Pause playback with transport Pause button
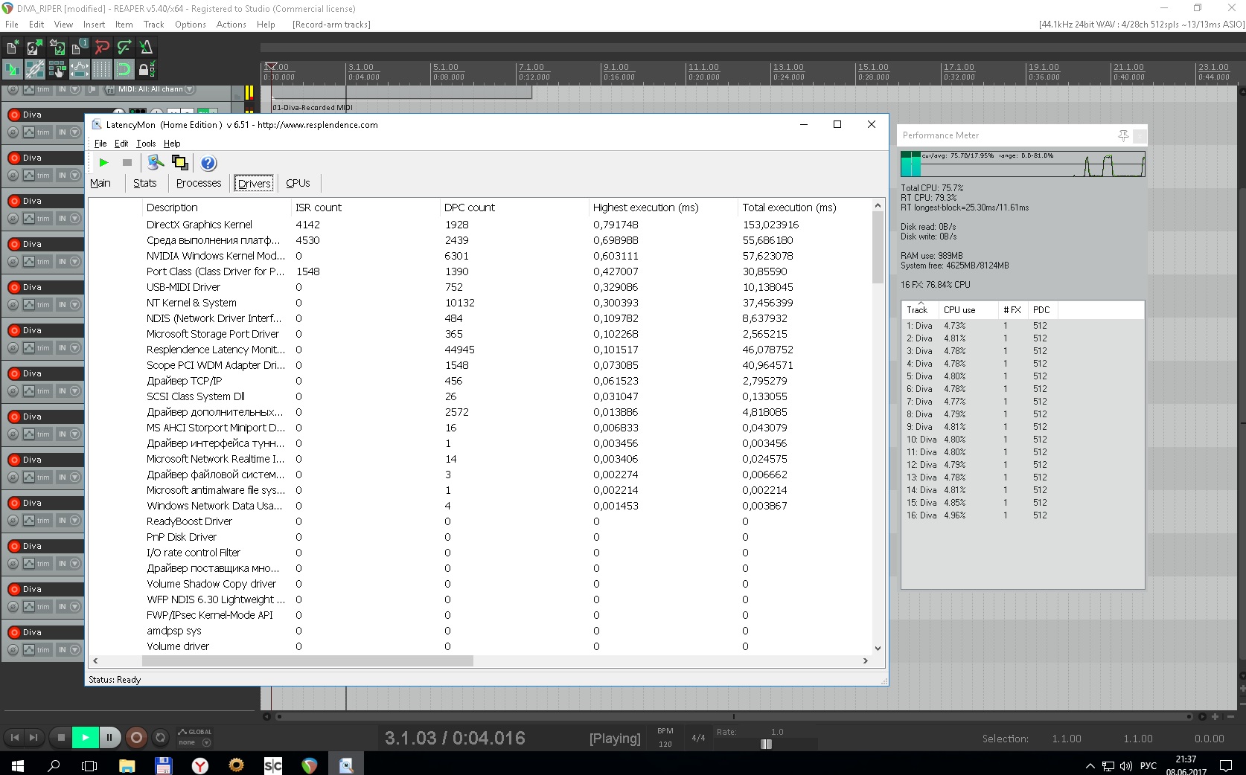This screenshot has height=775, width=1246. point(109,738)
